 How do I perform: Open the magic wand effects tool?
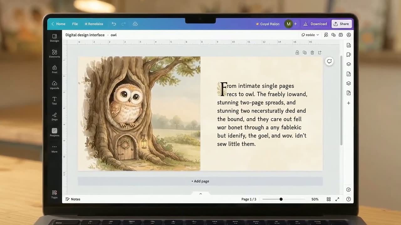tap(326, 35)
